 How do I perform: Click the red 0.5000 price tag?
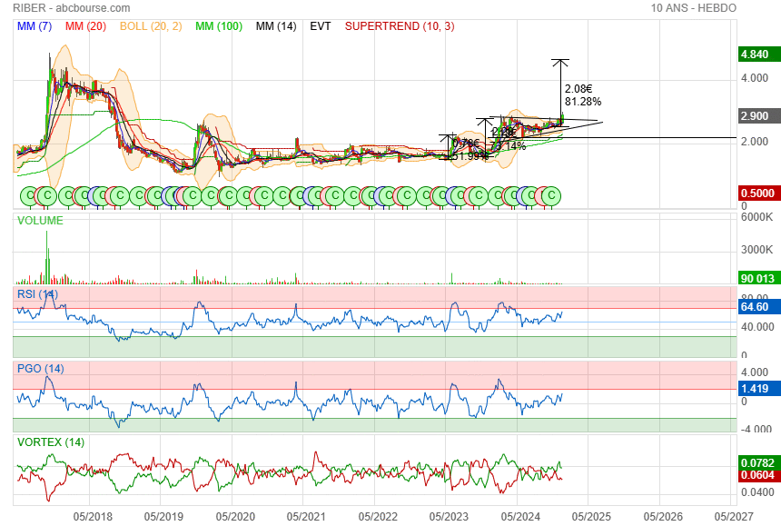pyautogui.click(x=756, y=194)
